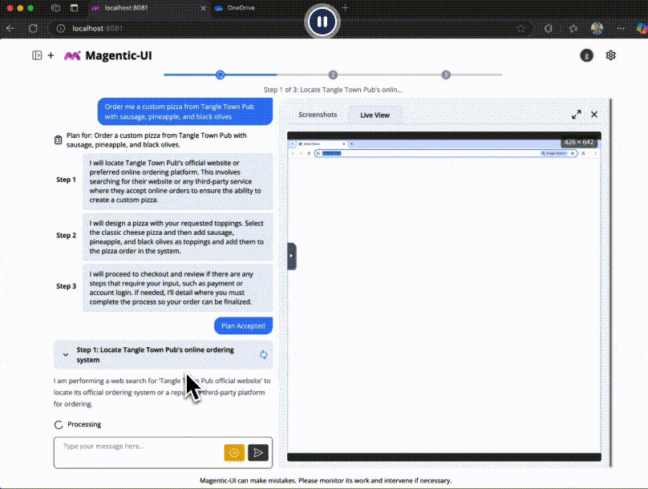Open the Copilot icon in browser toolbar
Viewport: 648px width, 489px height.
coord(642,29)
